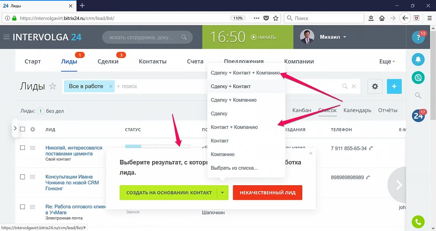Screen dimensions: 436x231
Task: Check the Работа оптового клиента checkbox
Action: coord(22,207)
